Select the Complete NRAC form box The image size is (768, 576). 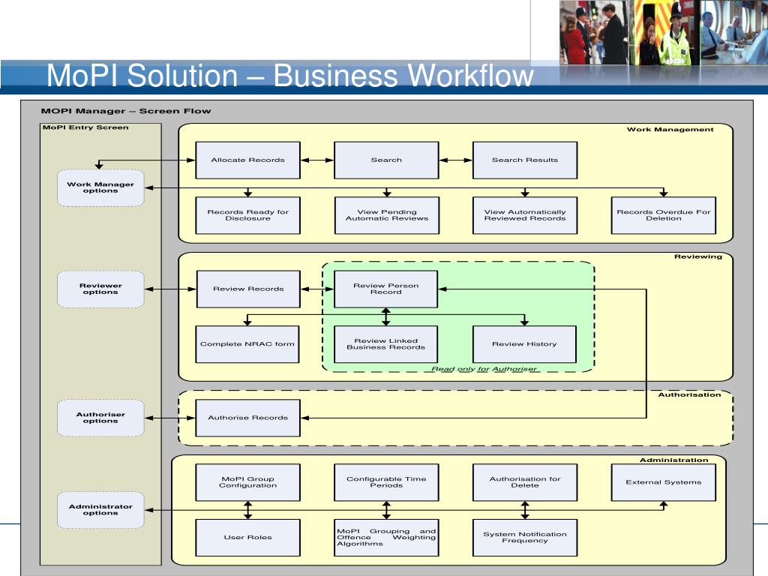tap(247, 344)
